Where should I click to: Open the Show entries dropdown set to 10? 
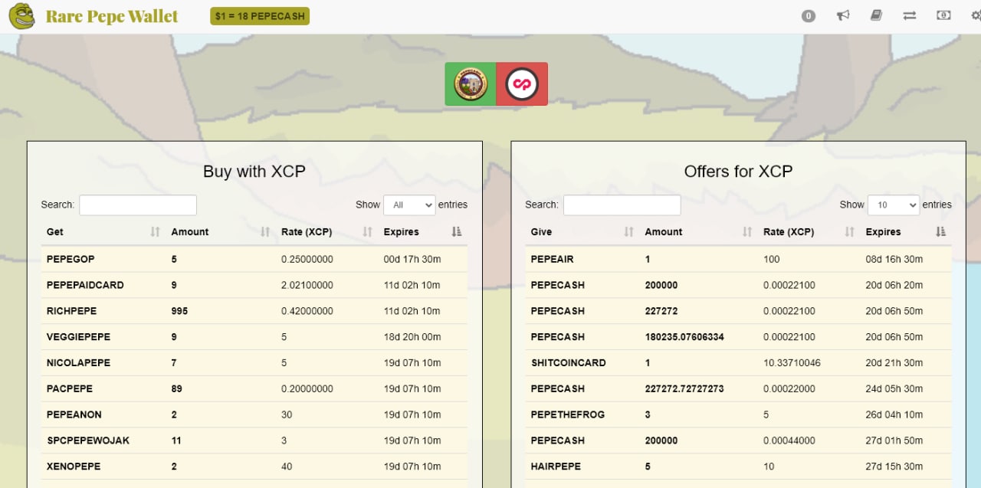point(894,205)
